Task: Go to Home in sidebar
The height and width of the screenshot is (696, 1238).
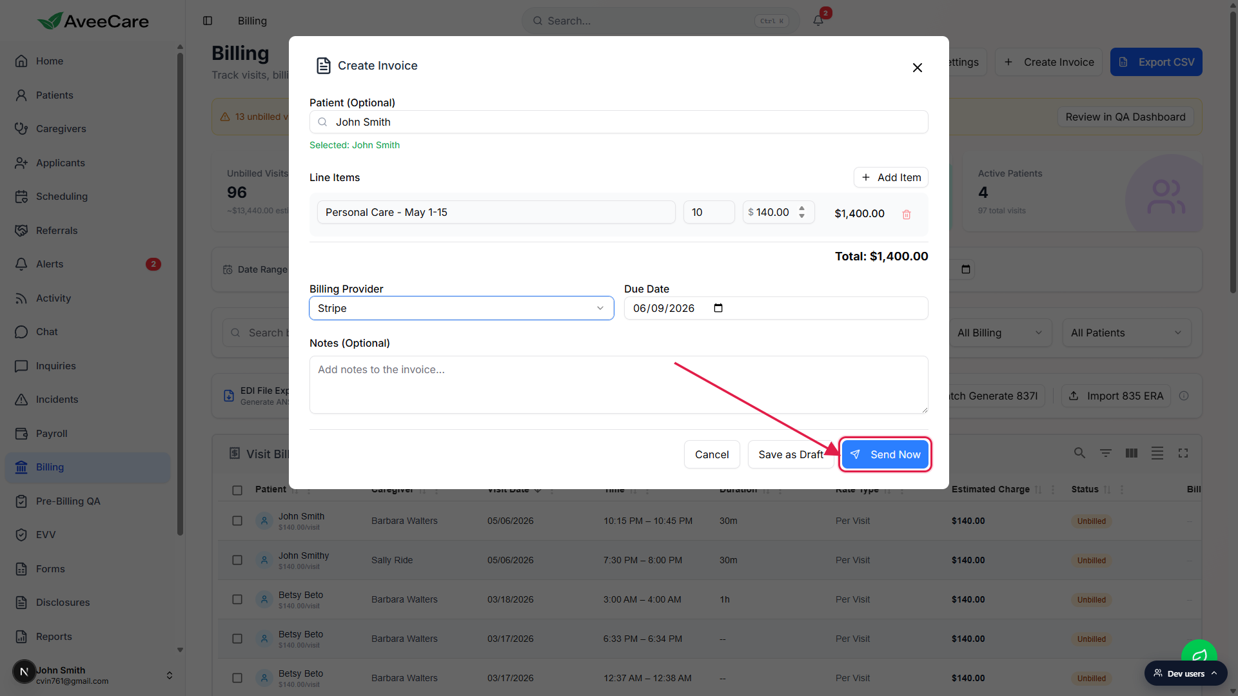Action: click(x=87, y=61)
